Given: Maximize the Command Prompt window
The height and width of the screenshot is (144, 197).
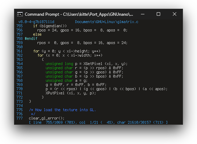Looking at the screenshot, I should (158, 14).
